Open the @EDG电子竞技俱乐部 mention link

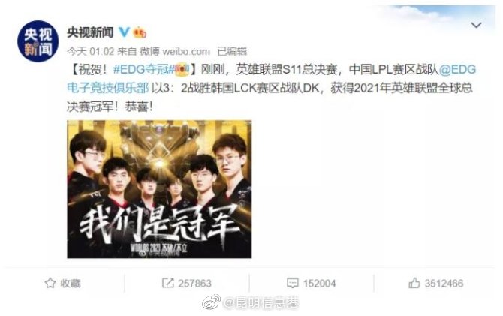pyautogui.click(x=271, y=79)
